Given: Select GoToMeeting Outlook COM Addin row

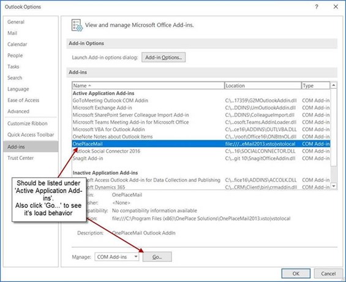Looking at the screenshot, I should coord(201,101).
